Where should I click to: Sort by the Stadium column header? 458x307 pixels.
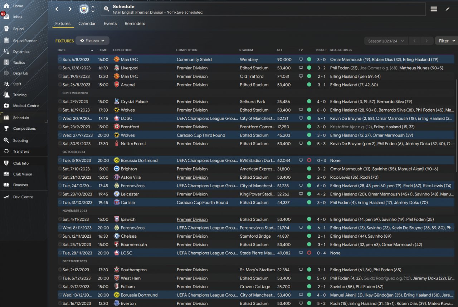(x=246, y=50)
